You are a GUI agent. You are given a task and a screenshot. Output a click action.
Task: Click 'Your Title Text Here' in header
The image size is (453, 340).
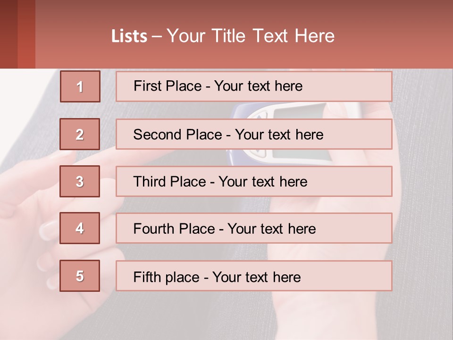251,36
